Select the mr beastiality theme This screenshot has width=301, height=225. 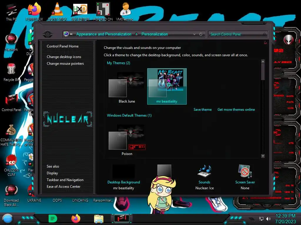pyautogui.click(x=167, y=86)
